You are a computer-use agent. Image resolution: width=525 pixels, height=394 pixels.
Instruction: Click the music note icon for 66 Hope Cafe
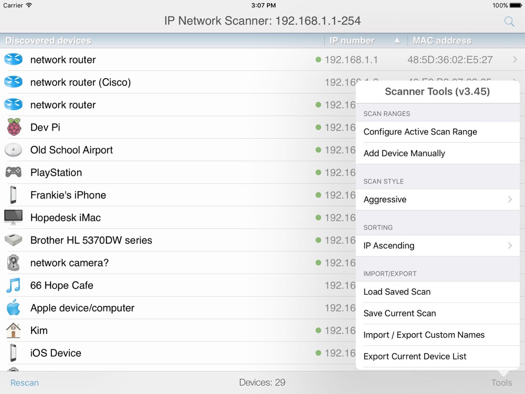tap(14, 285)
